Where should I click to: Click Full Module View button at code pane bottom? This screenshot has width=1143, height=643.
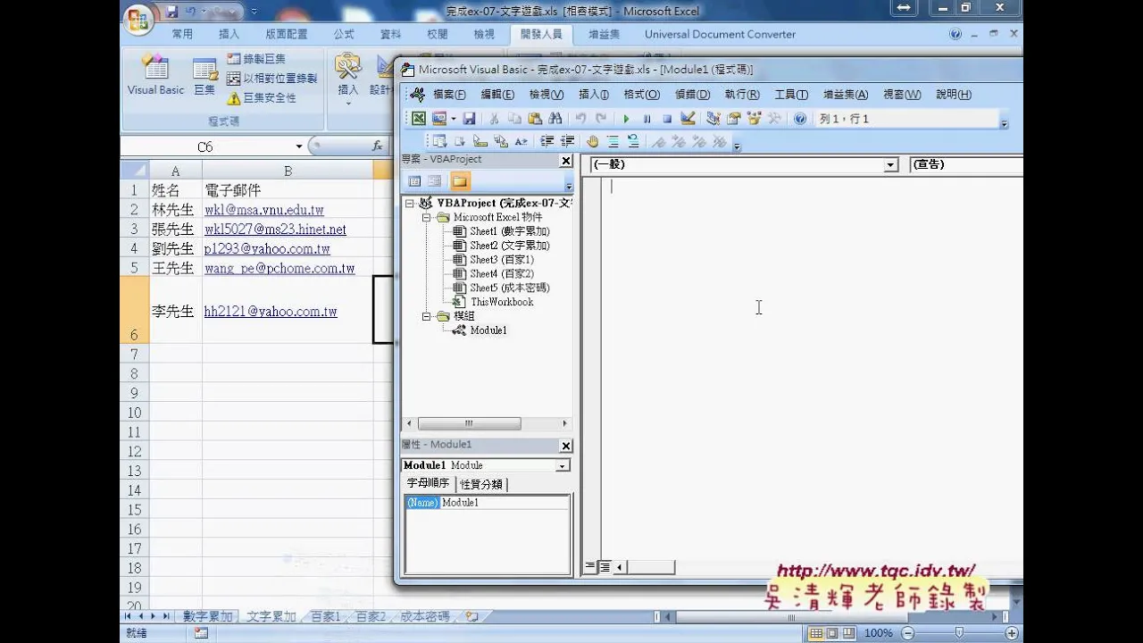tap(605, 566)
